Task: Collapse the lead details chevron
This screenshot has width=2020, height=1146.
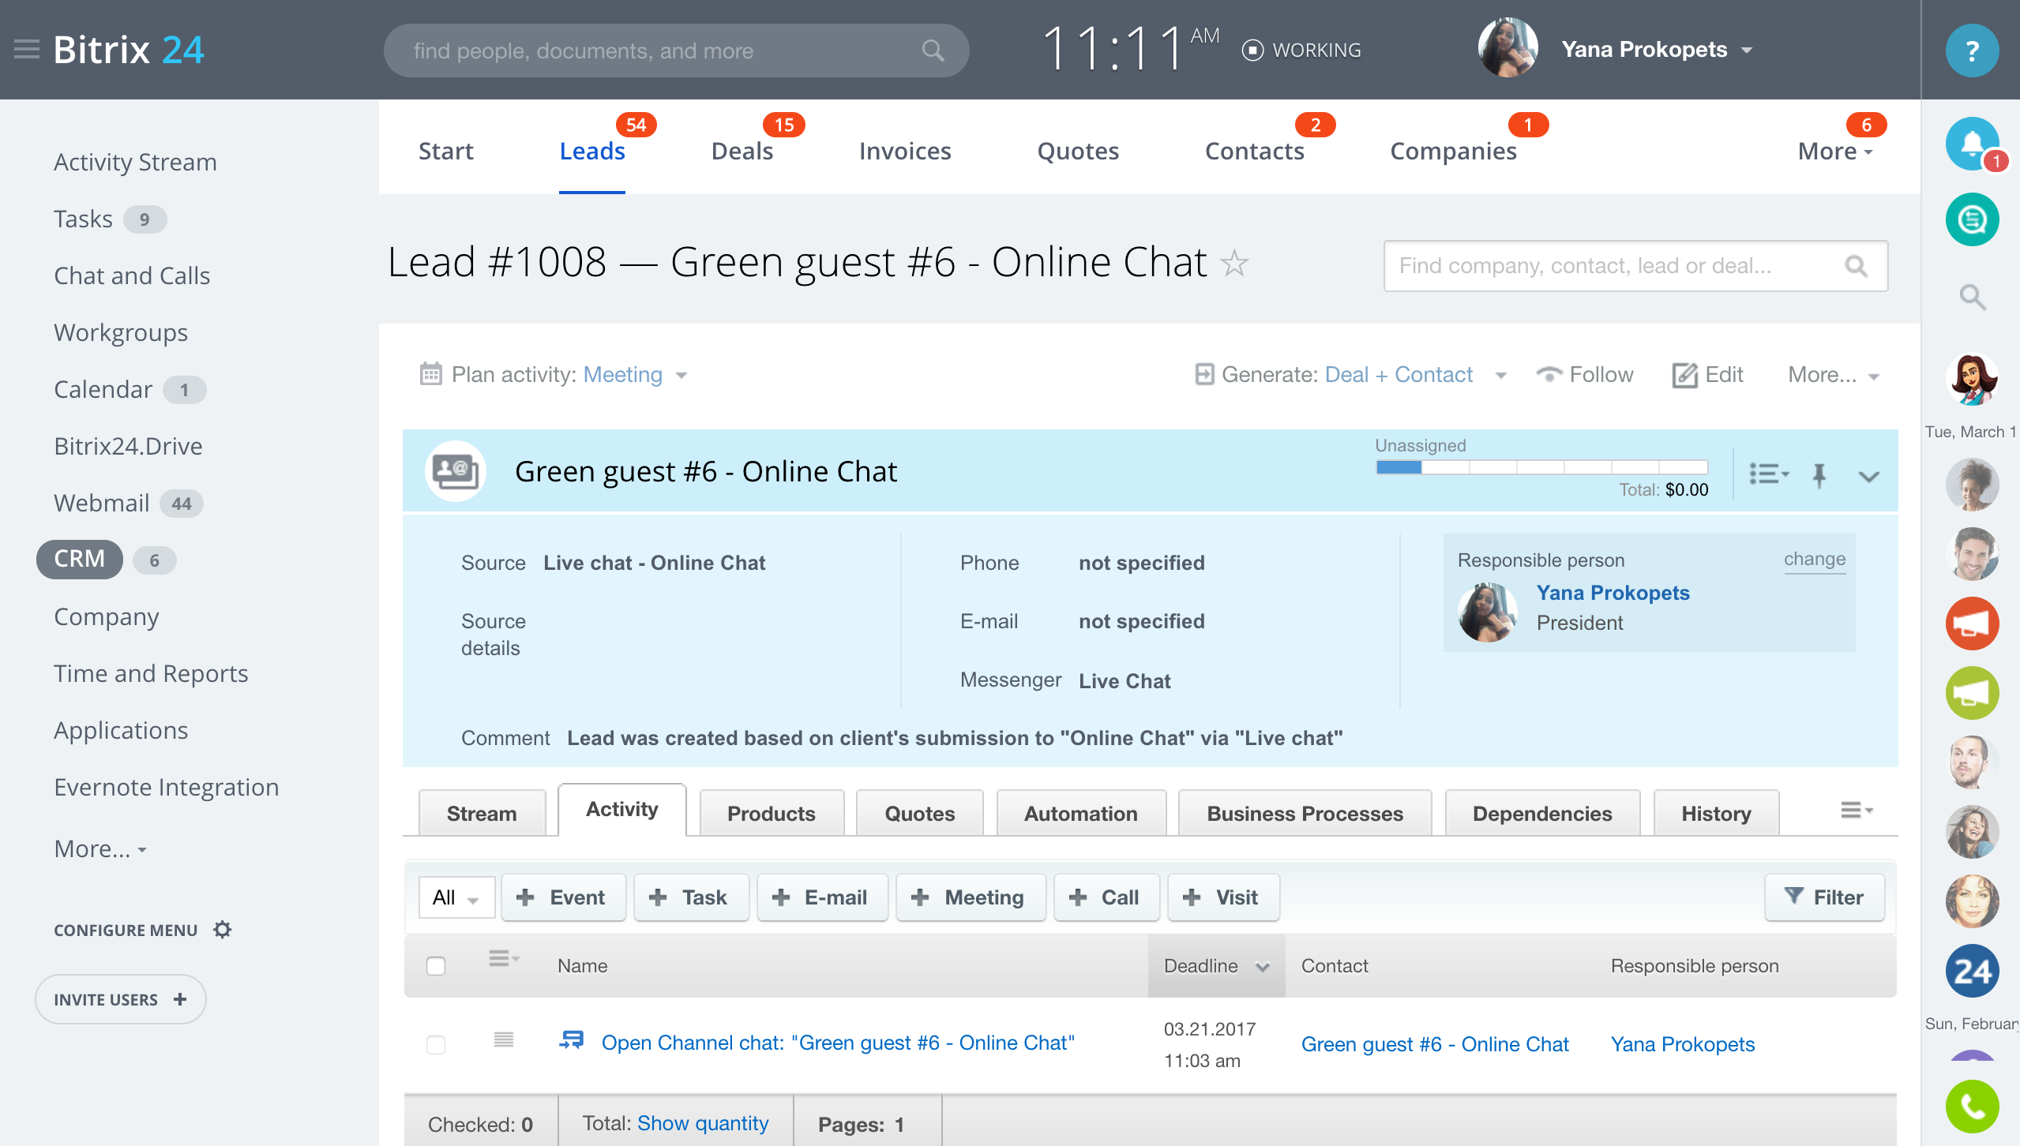Action: point(1868,476)
